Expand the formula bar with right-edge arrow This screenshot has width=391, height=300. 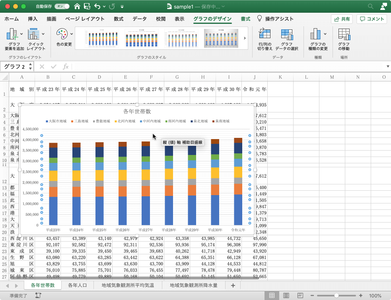click(388, 66)
